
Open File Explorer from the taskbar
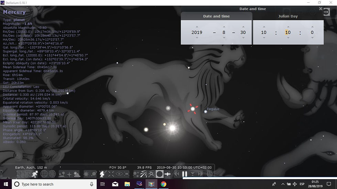[127, 184]
